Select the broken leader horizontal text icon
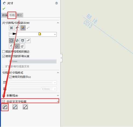Viewport: 133px width, 127px height. click(15, 107)
